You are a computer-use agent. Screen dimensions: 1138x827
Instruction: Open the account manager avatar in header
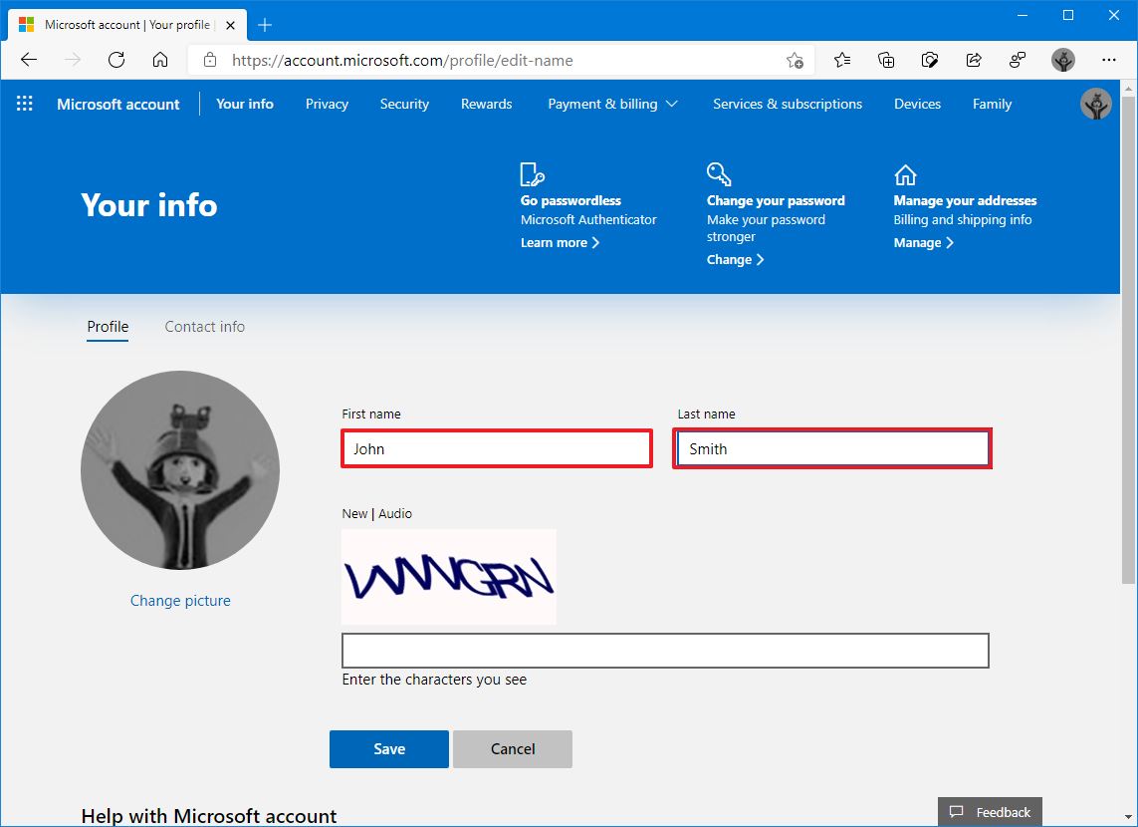click(x=1096, y=104)
